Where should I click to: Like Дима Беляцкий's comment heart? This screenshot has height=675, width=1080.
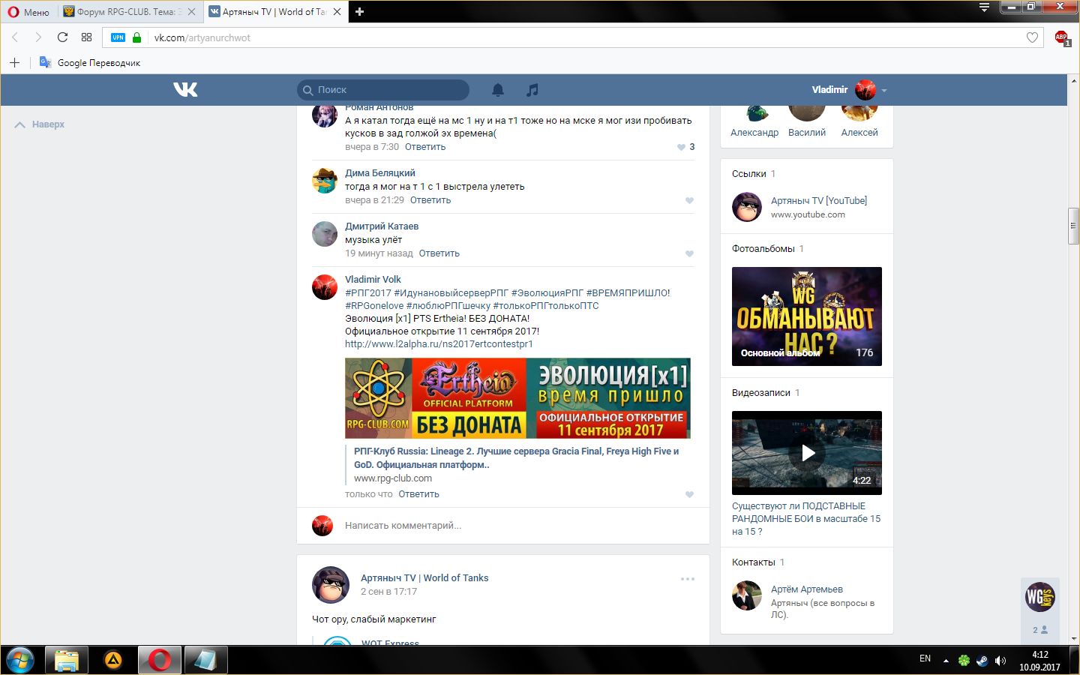(x=689, y=200)
